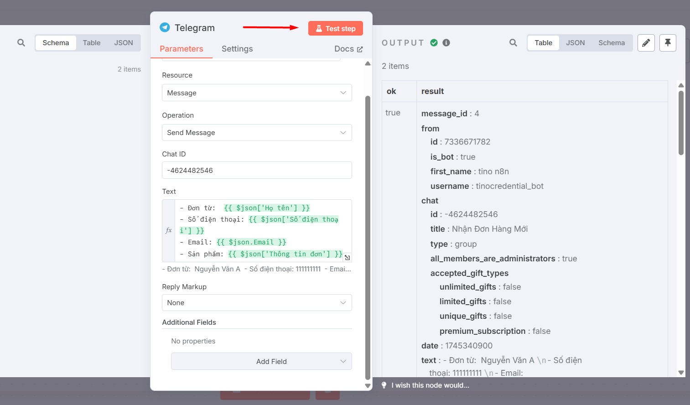
Task: Click the green output success checkmark
Action: pos(434,43)
